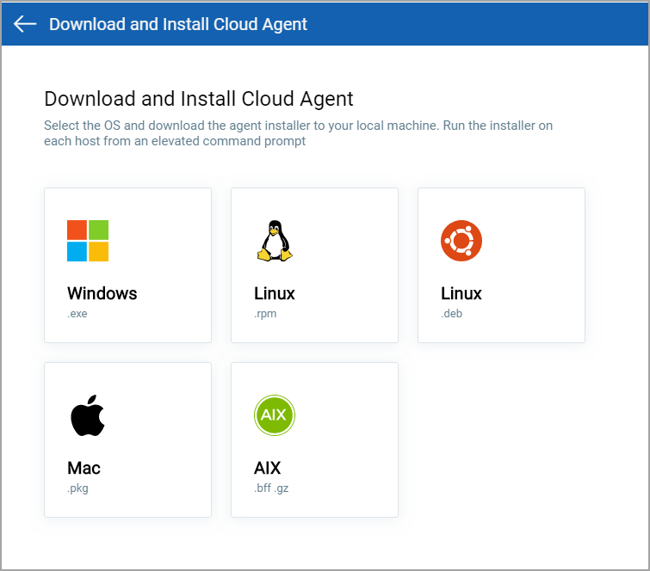Viewport: 650px width, 571px height.
Task: Click the green AIX circle icon
Action: [x=275, y=416]
